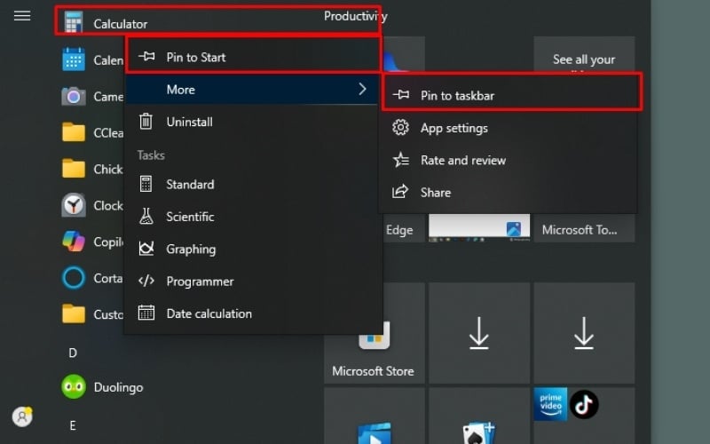Image resolution: width=710 pixels, height=444 pixels.
Task: Open the Copilot app icon
Action: click(x=74, y=241)
